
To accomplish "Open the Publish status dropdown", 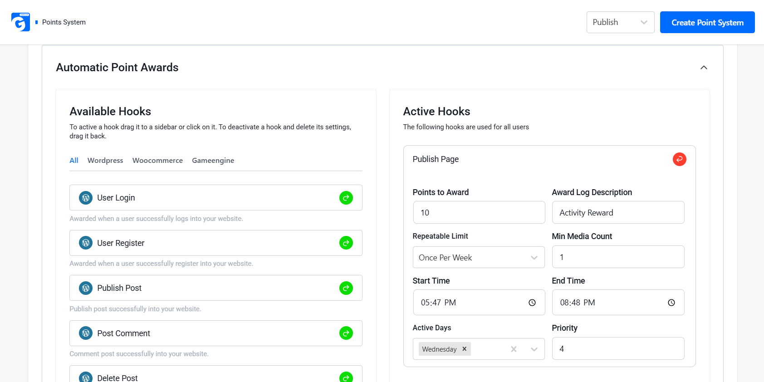I will coord(620,22).
